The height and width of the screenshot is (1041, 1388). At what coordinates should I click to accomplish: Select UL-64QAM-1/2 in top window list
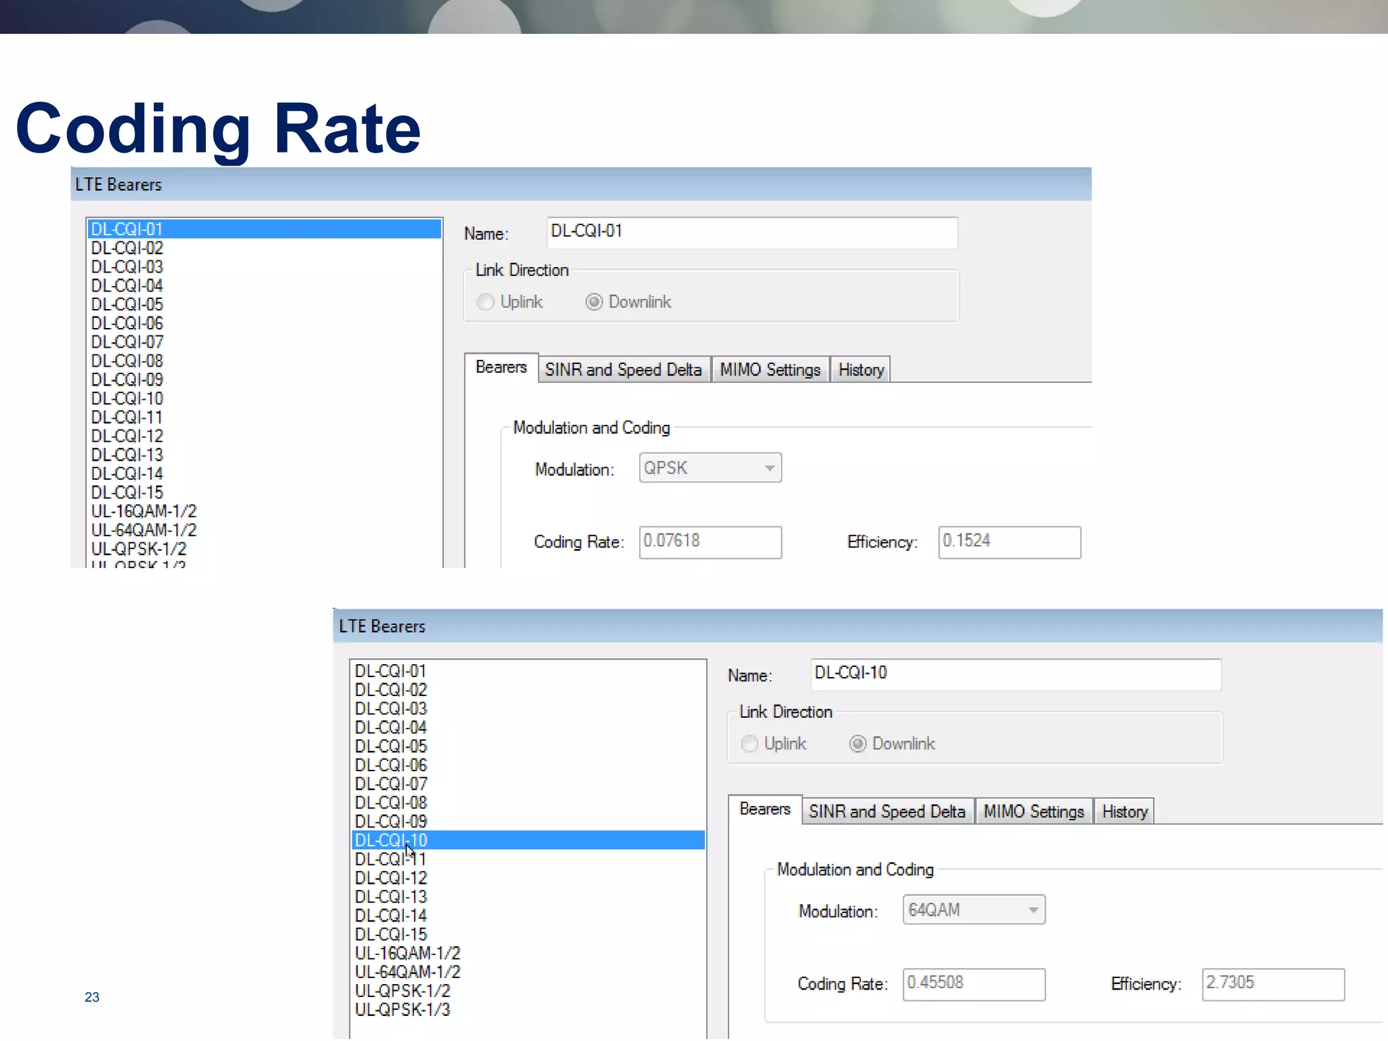pos(265,530)
